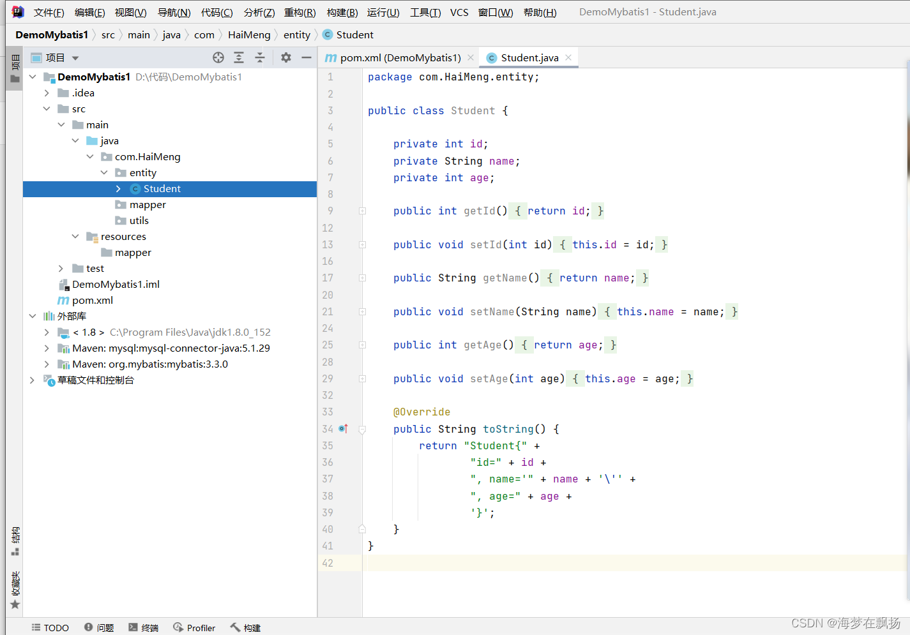
Task: Click the locate-in-project target icon
Action: [218, 57]
